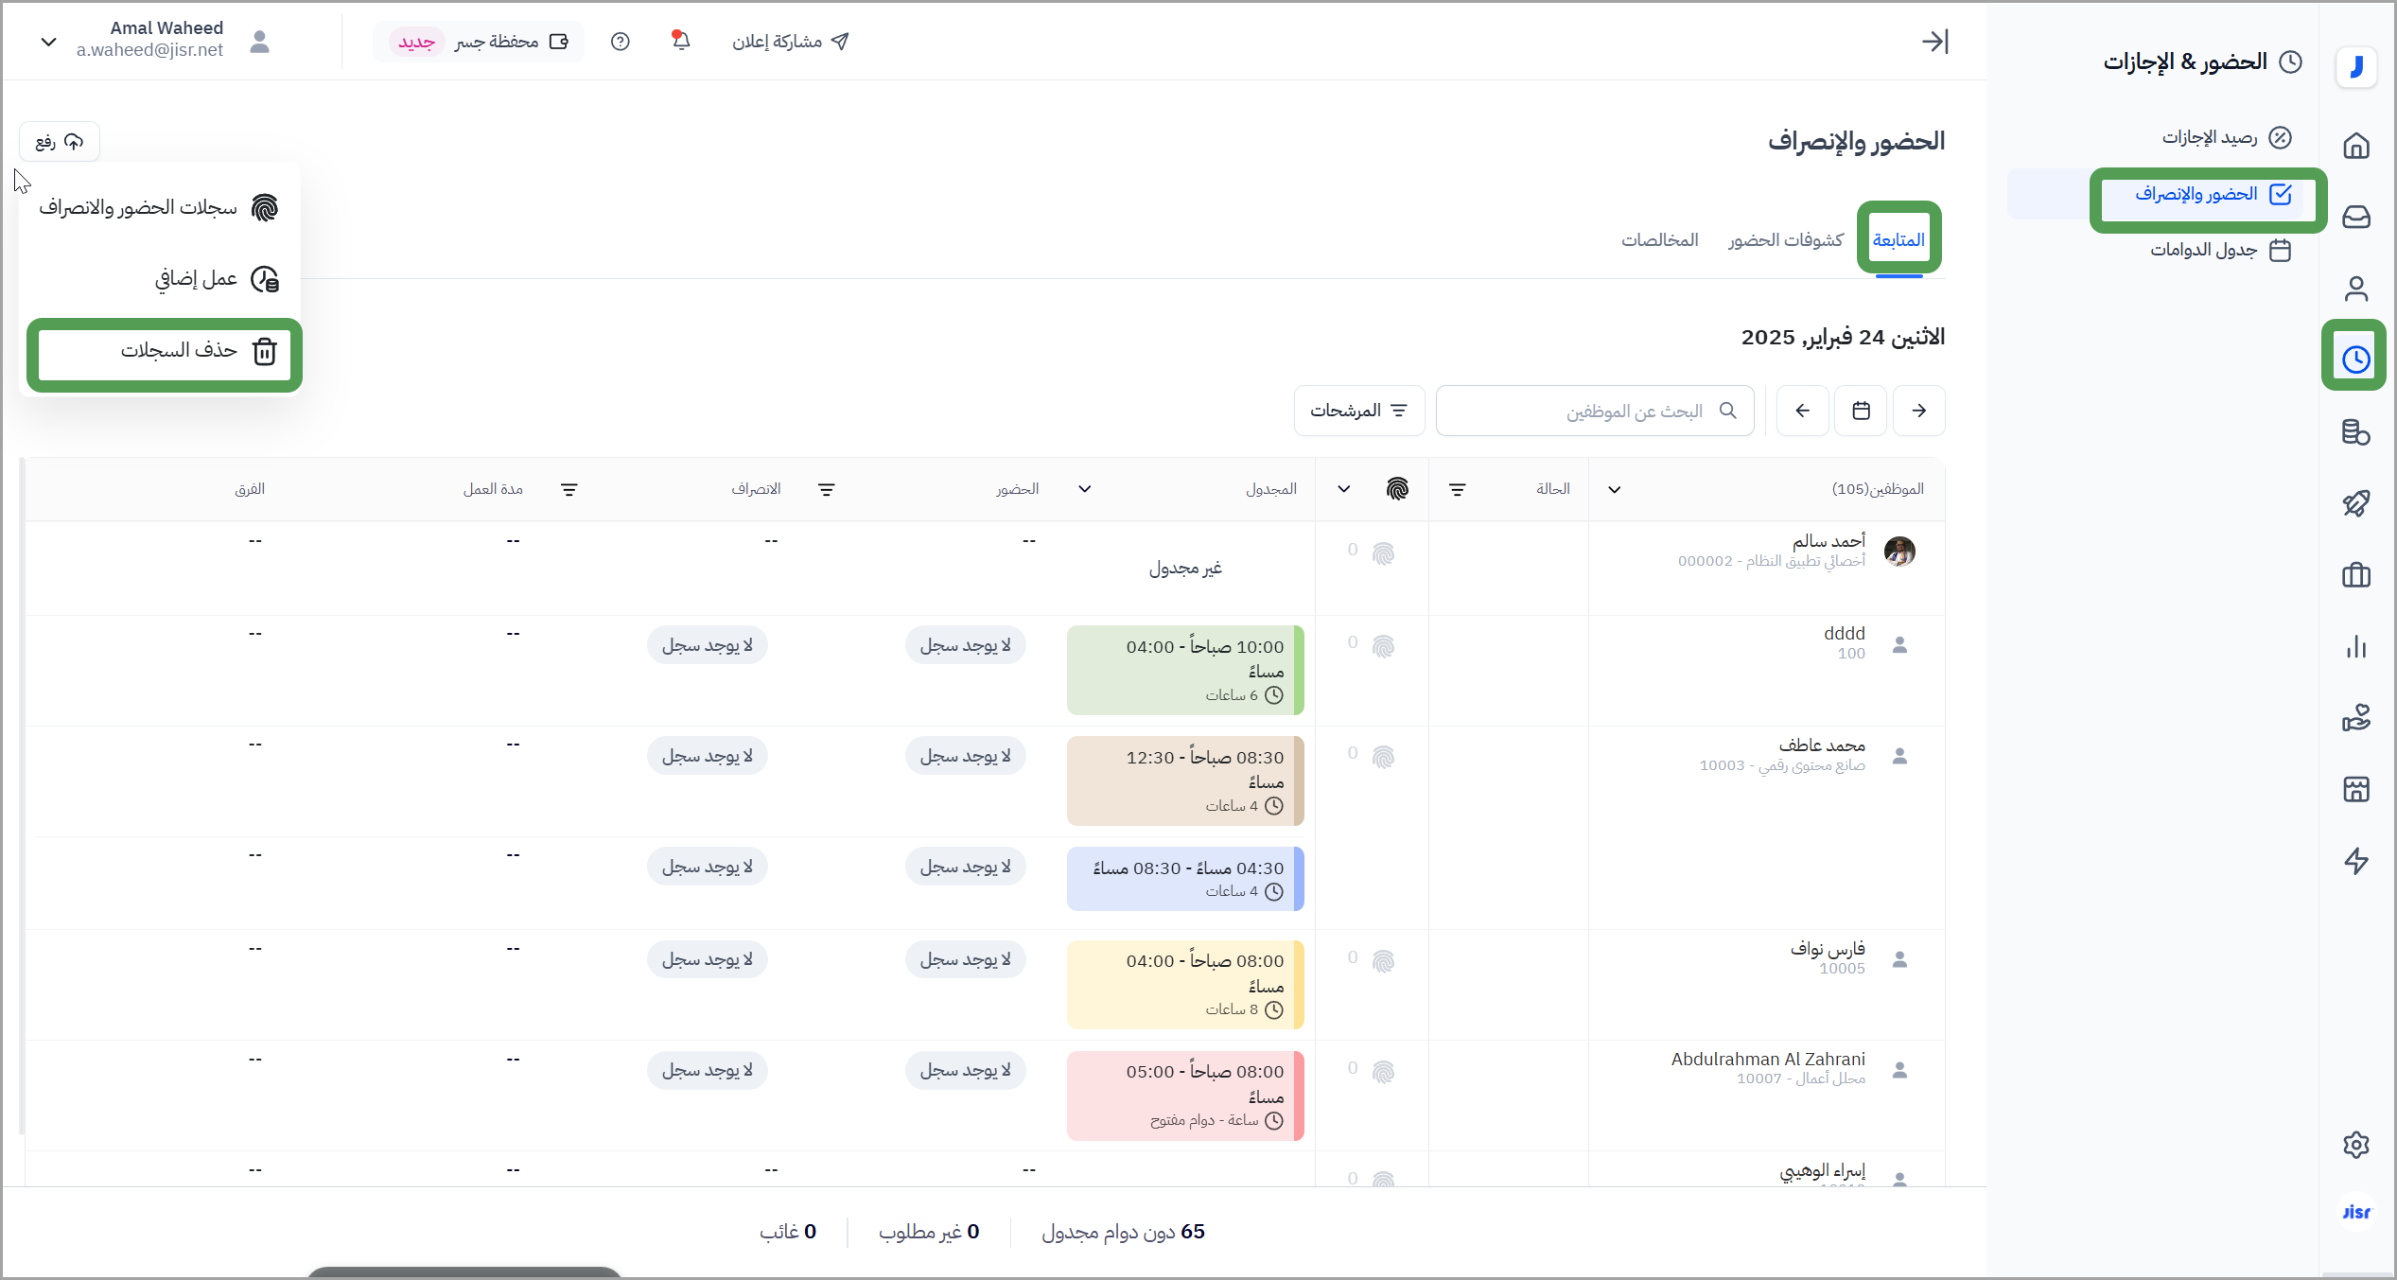Expand the employees column header chevron
The width and height of the screenshot is (2397, 1280).
click(x=1614, y=489)
